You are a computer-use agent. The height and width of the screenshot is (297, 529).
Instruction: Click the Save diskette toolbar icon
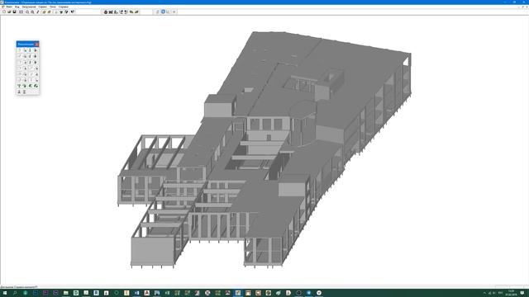[14, 12]
